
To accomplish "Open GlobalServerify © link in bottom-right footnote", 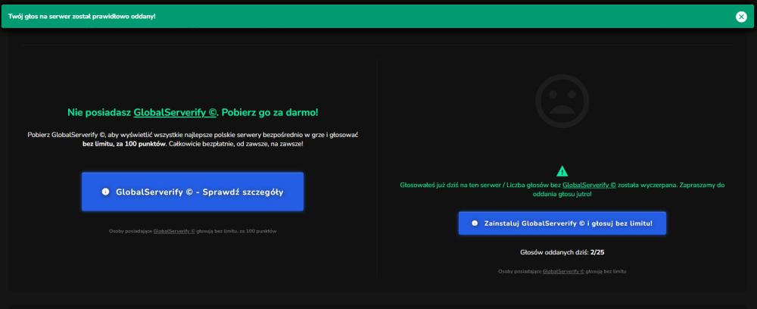I will click(563, 271).
